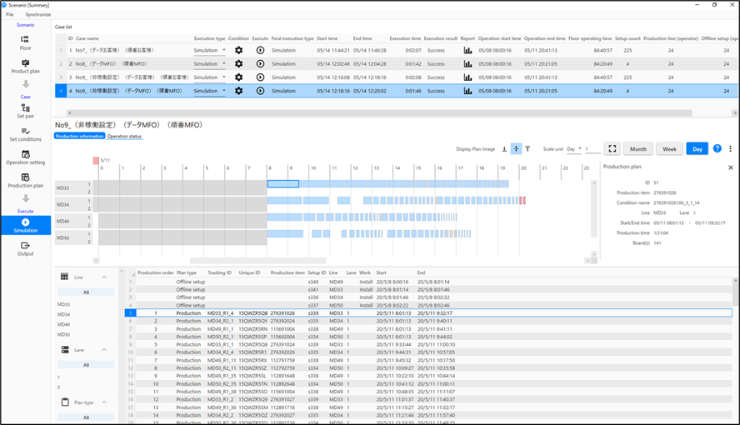Open the Product plan step
This screenshot has width=740, height=425.
tap(25, 67)
